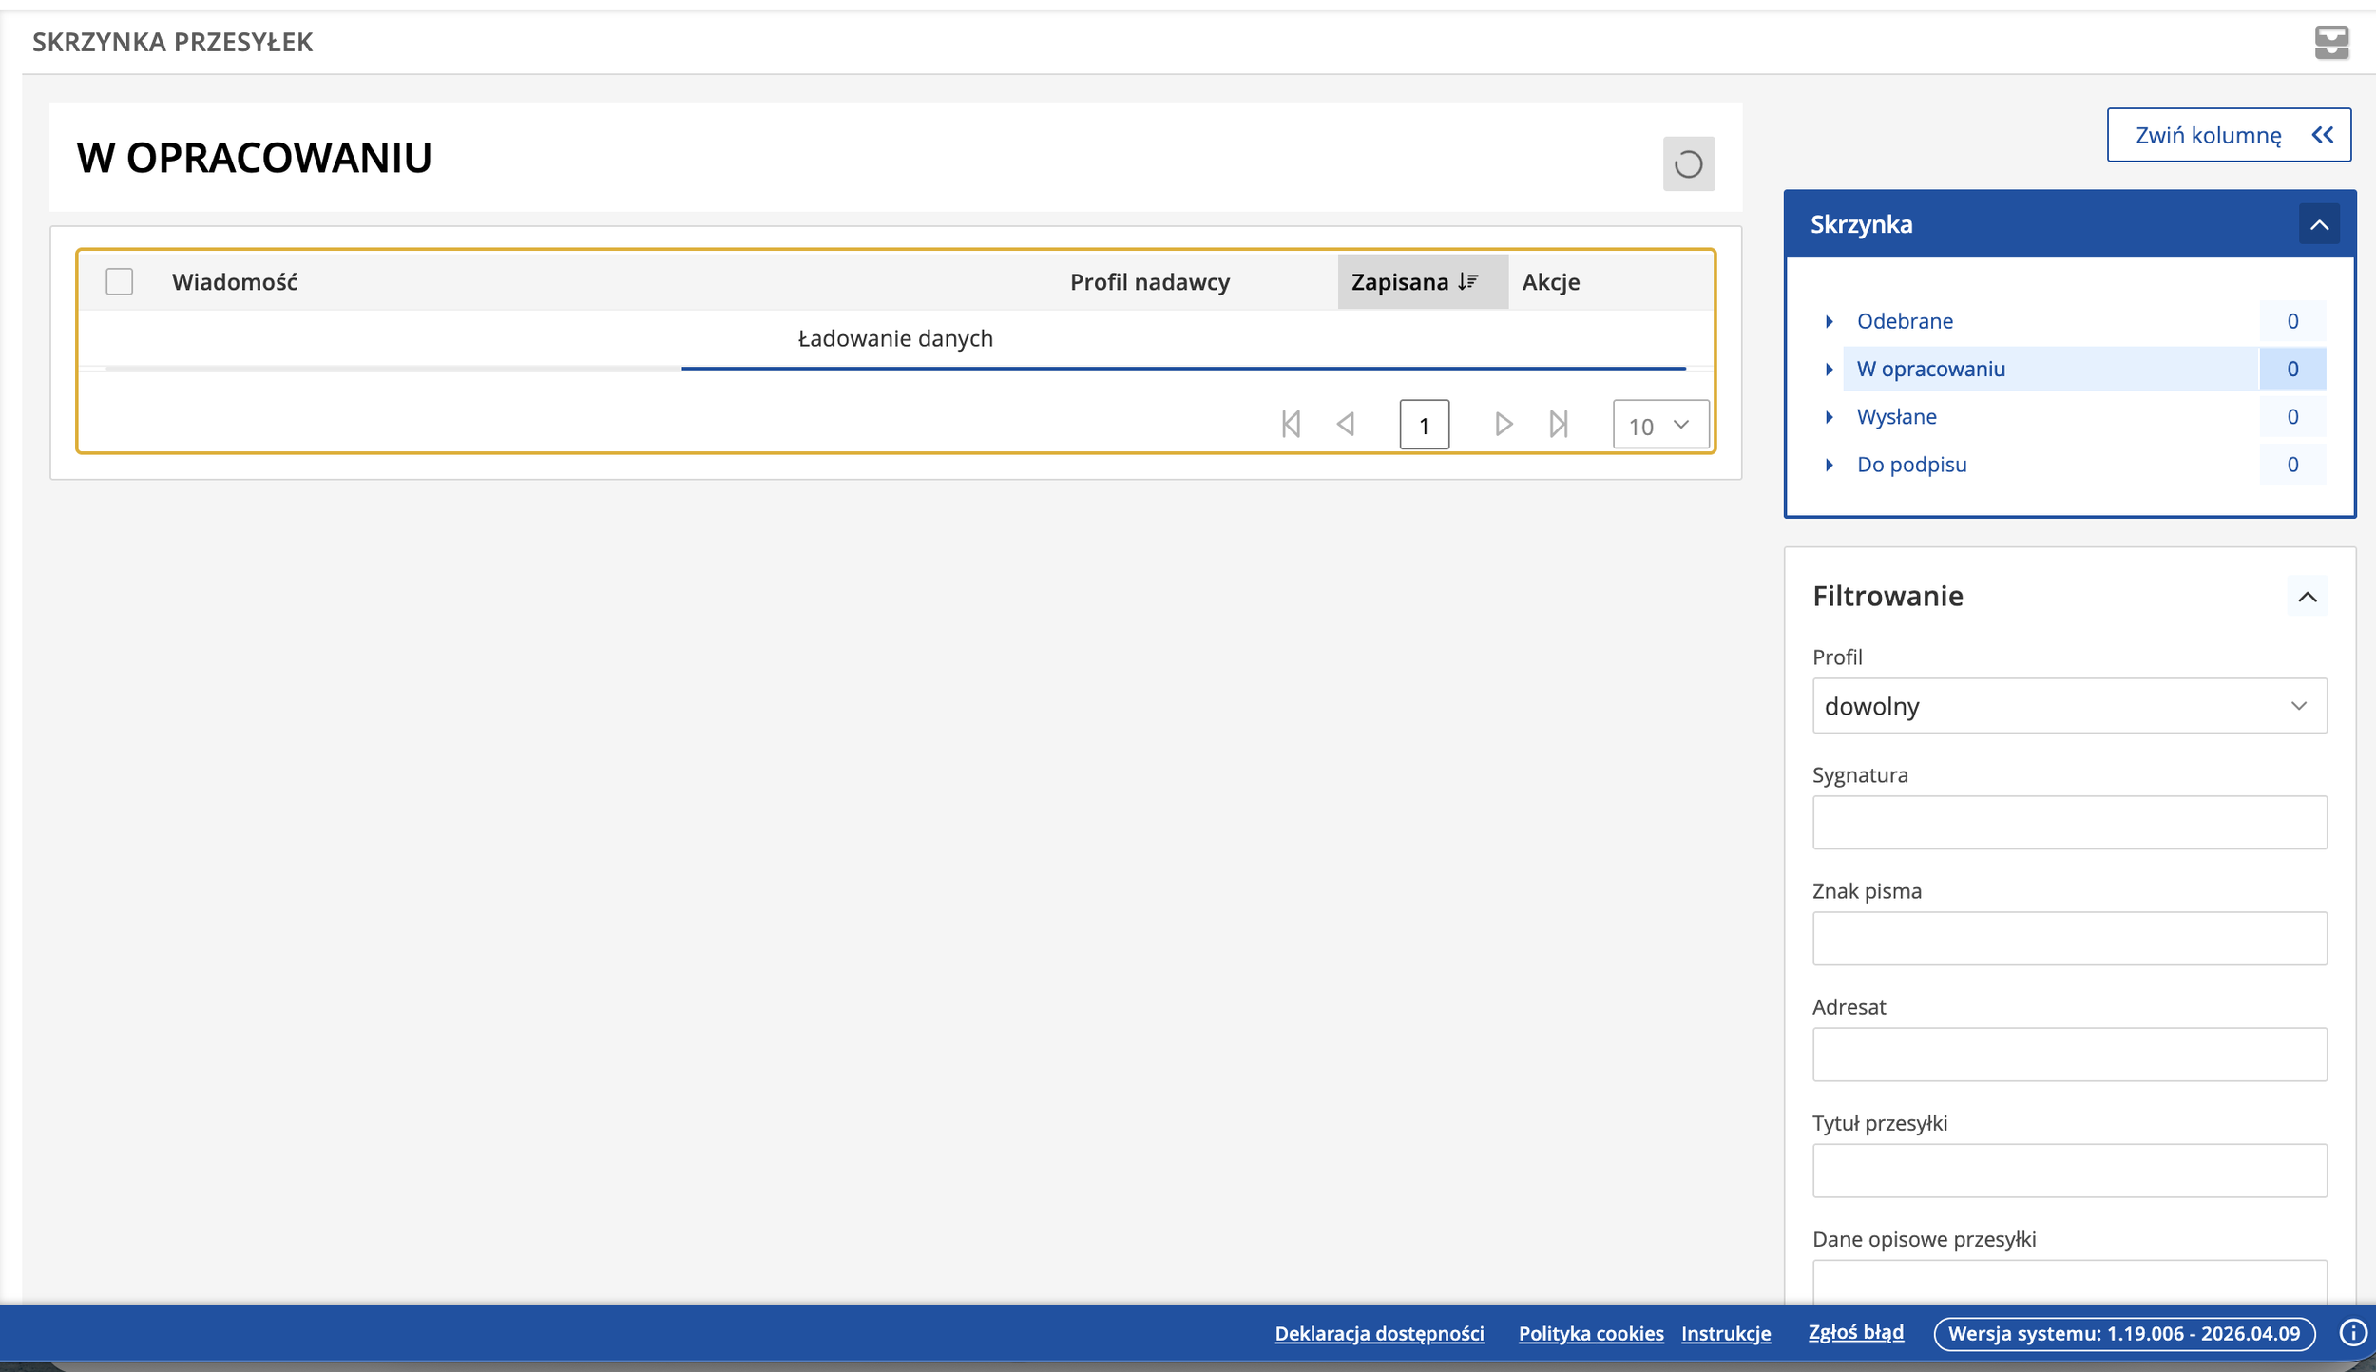Click the Sygnatura input field
This screenshot has height=1372, width=2376.
coord(2069,822)
